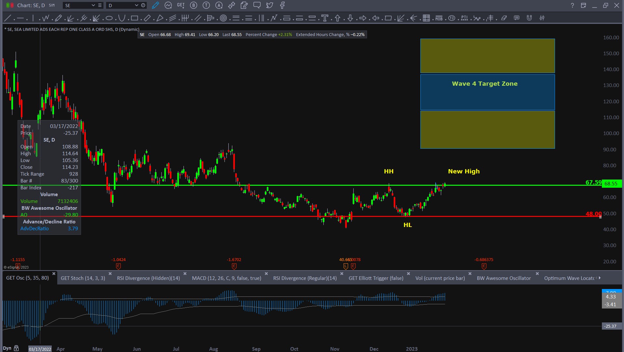Image resolution: width=624 pixels, height=352 pixels.
Task: Pick the eraser tool in drawing toolbar
Action: click(504, 18)
